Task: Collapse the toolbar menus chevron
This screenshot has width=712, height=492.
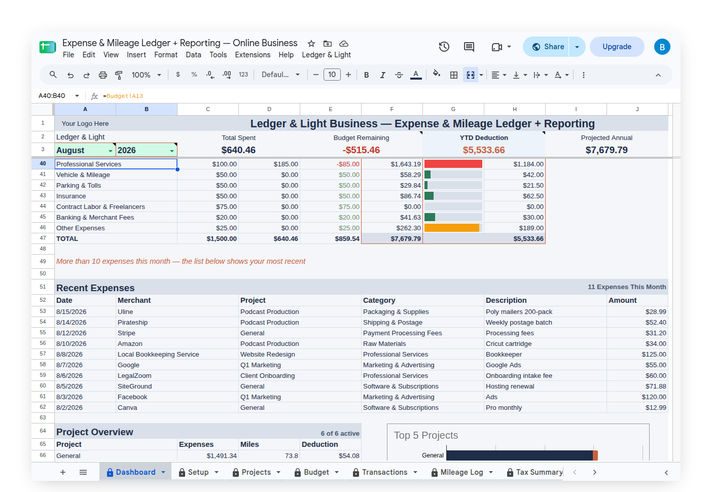Action: click(x=658, y=75)
